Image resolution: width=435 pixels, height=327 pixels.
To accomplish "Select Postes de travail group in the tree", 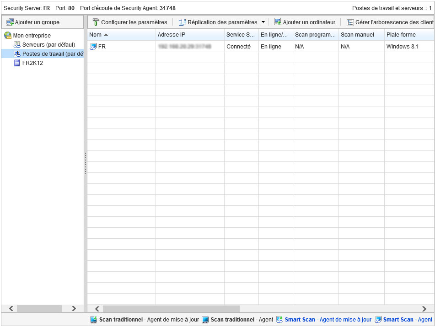I will tap(53, 54).
